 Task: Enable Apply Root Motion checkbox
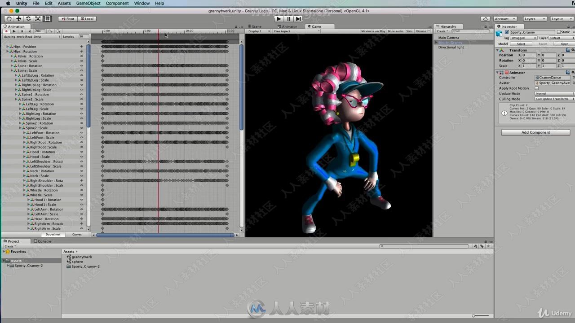536,88
